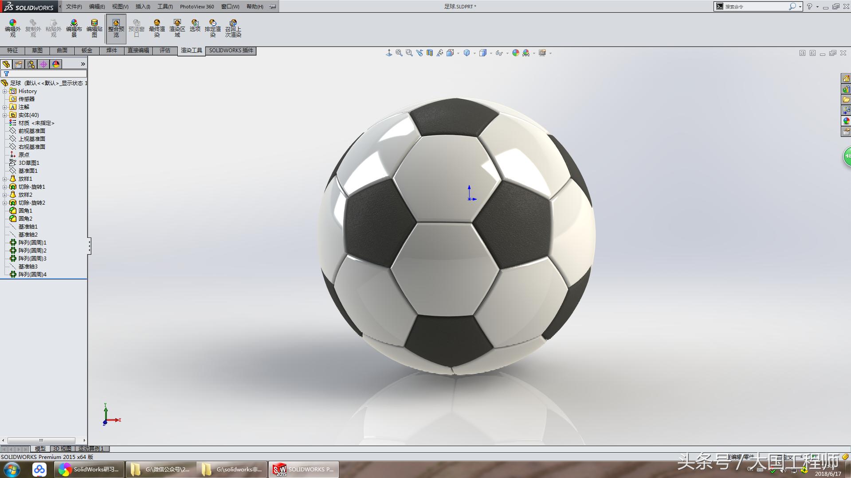Viewport: 851px width, 478px height.
Task: Switch to the 运动算例1 tab at bottom
Action: (91, 449)
